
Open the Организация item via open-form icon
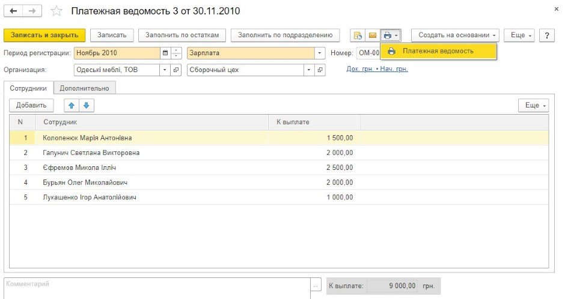click(x=176, y=70)
